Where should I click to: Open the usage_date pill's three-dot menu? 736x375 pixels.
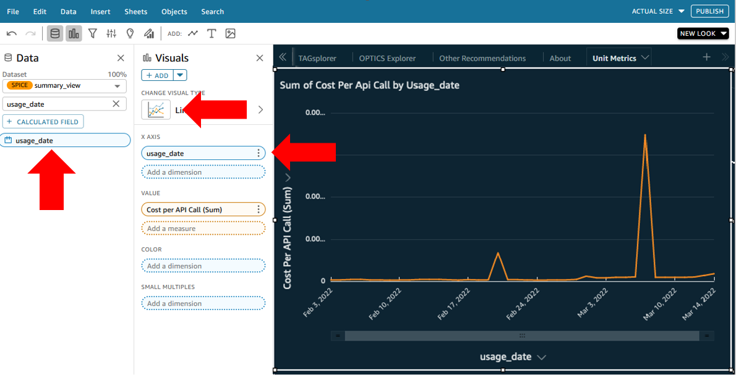coord(259,153)
